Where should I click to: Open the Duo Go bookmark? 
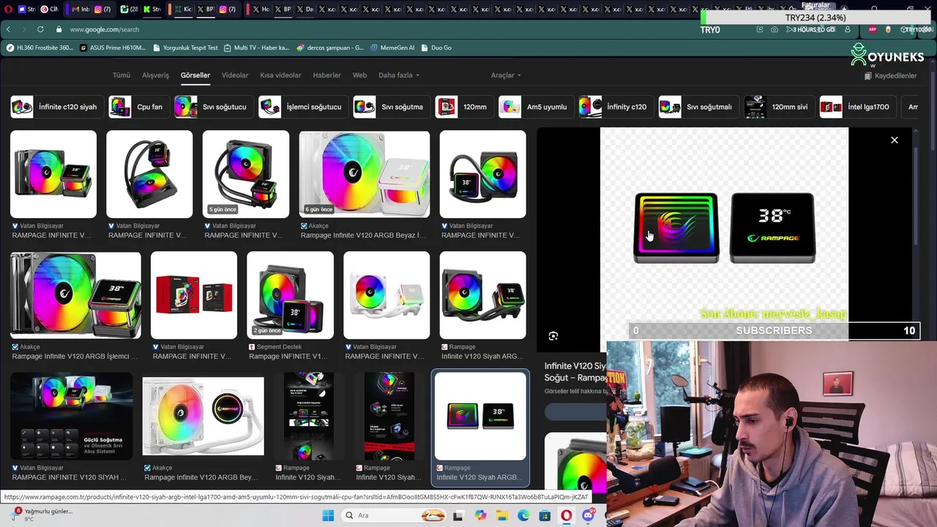[436, 48]
